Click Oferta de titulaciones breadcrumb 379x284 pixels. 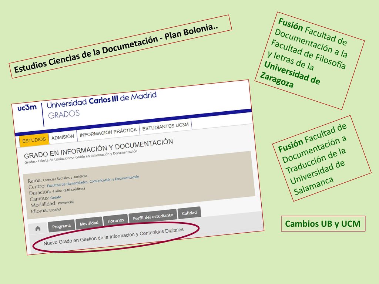click(56, 160)
